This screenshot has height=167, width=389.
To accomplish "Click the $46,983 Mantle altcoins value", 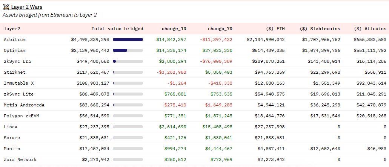I will [377, 149].
